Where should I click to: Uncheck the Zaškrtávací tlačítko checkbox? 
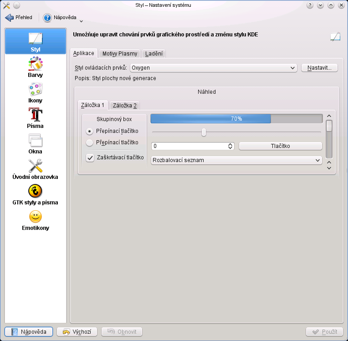click(x=90, y=158)
